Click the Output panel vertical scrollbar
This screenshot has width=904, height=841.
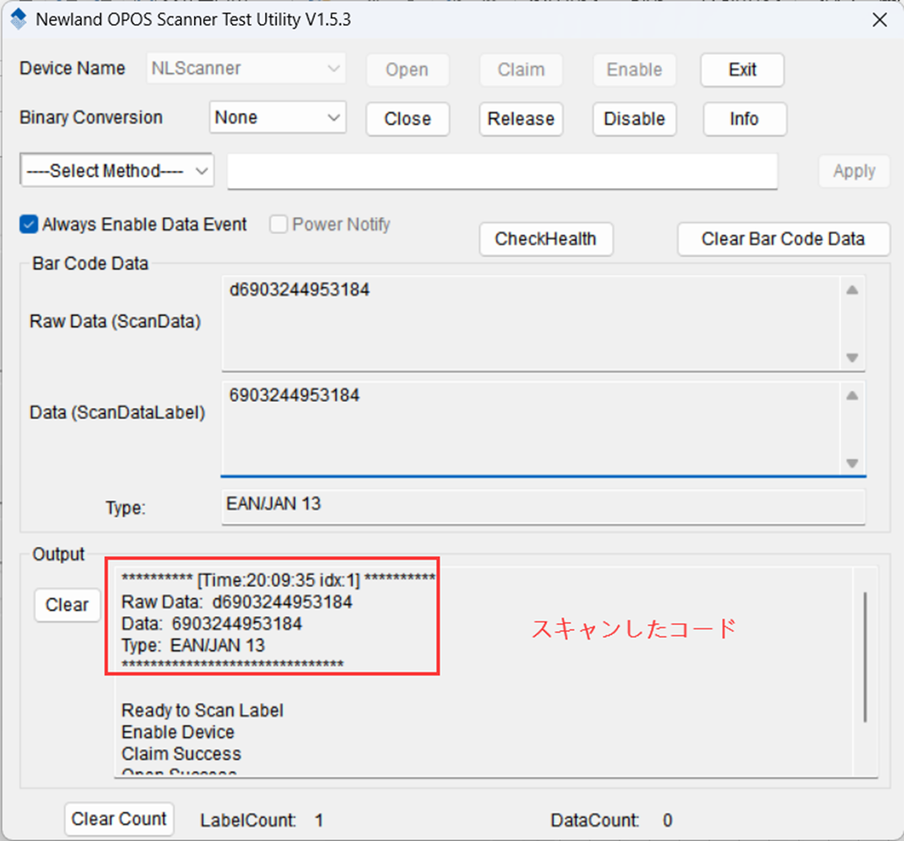coord(865,658)
